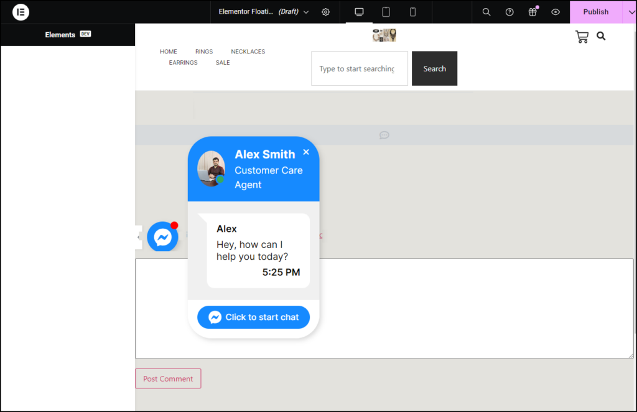This screenshot has width=637, height=412.
Task: Open the site header search magnifier
Action: [x=601, y=36]
